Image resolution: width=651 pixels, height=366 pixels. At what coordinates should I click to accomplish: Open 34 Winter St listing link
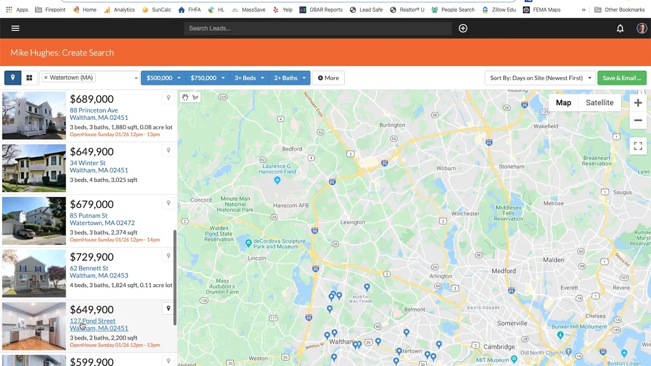99,167
